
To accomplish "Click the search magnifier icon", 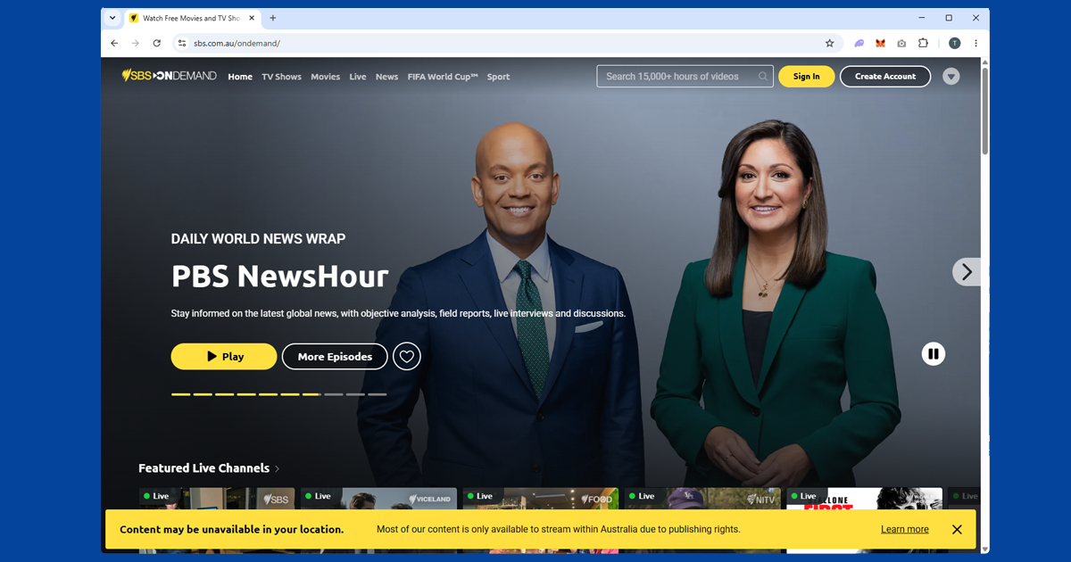I will click(763, 77).
